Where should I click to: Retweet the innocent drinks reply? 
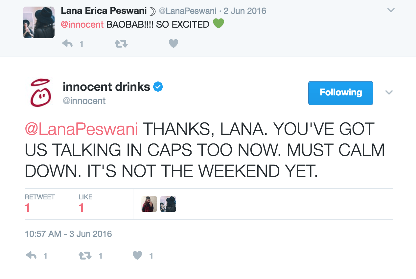85,255
